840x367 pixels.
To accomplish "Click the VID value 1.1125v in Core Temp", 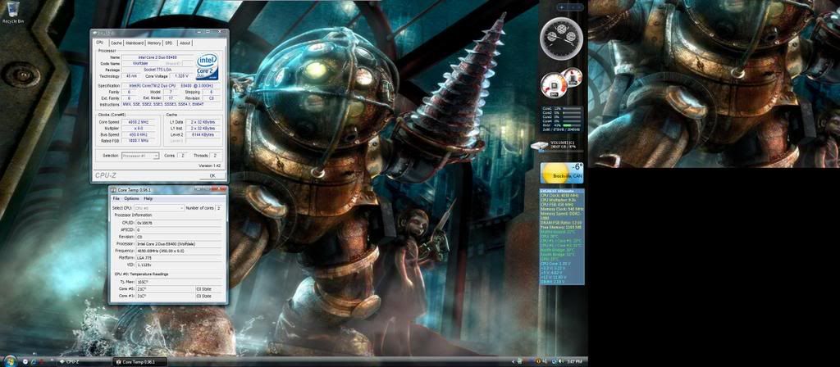I will [180, 265].
